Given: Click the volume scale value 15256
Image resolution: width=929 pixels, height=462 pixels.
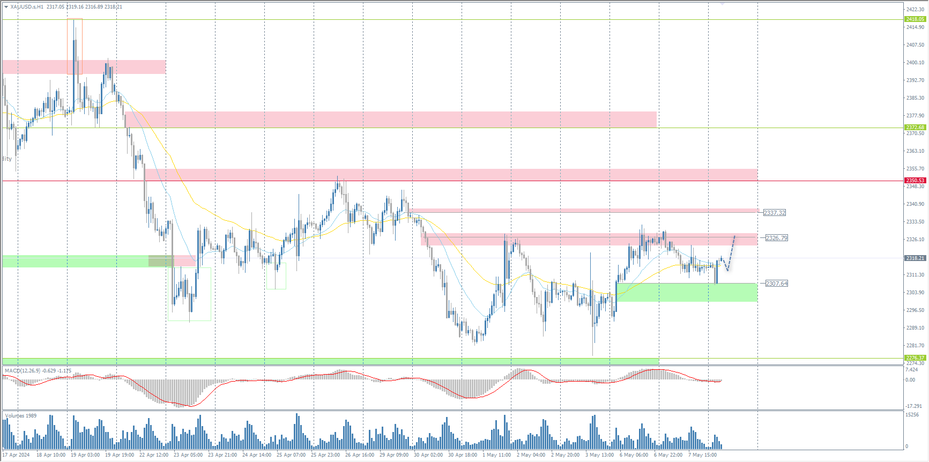Looking at the screenshot, I should click(x=912, y=415).
